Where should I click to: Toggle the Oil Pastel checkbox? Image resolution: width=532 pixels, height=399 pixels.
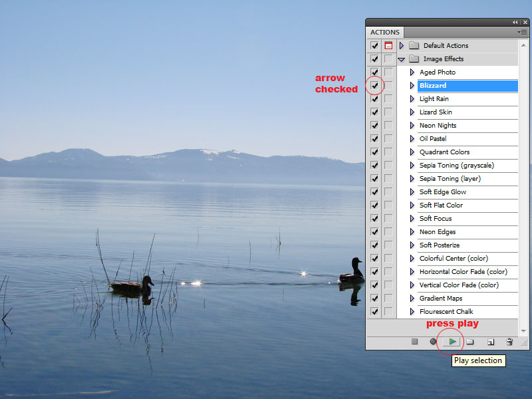tap(374, 138)
